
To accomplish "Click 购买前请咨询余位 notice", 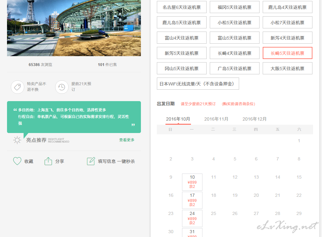I will 238,104.
